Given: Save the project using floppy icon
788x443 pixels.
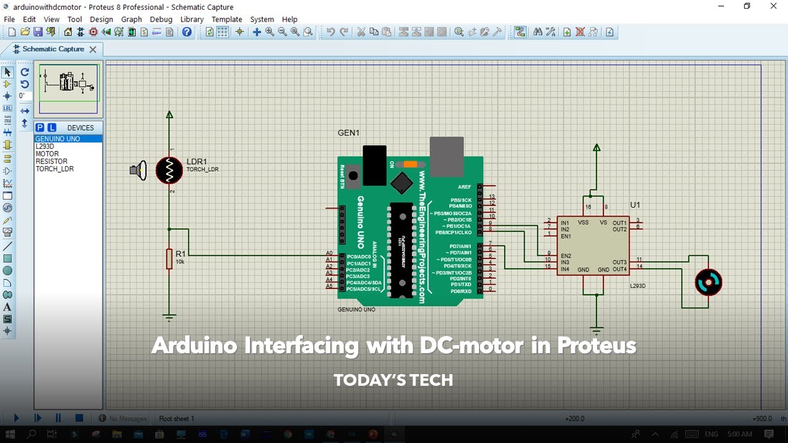Looking at the screenshot, I should click(38, 32).
